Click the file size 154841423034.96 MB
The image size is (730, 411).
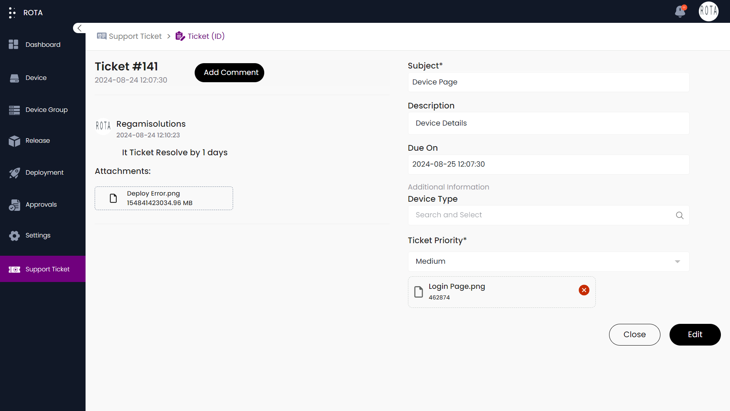tap(160, 203)
